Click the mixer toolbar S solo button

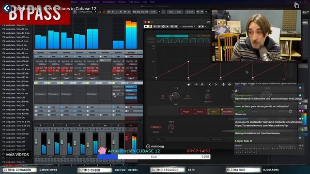113,12
